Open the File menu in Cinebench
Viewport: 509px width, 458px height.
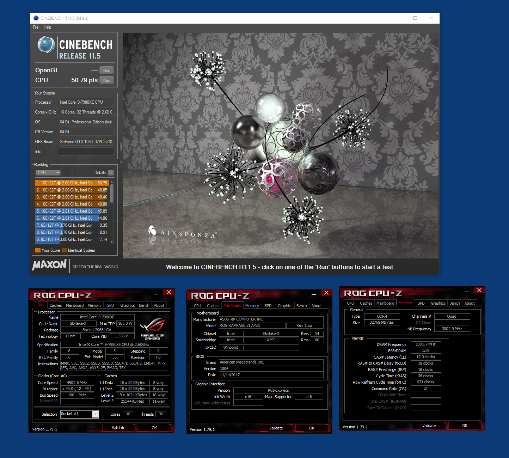[x=36, y=27]
